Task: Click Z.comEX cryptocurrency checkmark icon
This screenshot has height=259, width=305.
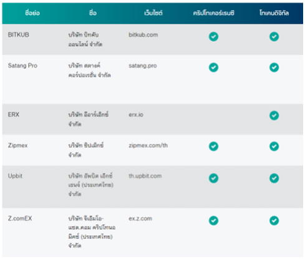Action: point(213,220)
